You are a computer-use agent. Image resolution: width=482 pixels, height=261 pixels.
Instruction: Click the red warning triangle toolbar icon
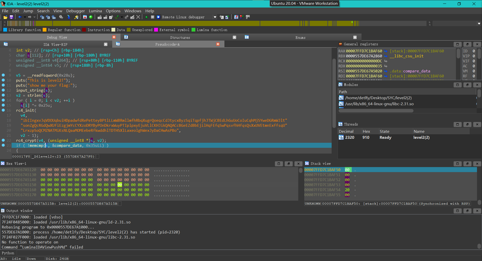tap(85, 17)
